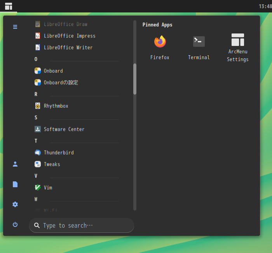Click the clock in top panel

pyautogui.click(x=265, y=6)
